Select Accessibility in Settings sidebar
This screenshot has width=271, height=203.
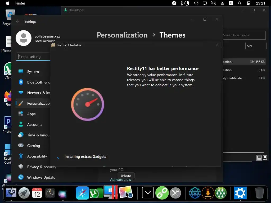point(33,156)
